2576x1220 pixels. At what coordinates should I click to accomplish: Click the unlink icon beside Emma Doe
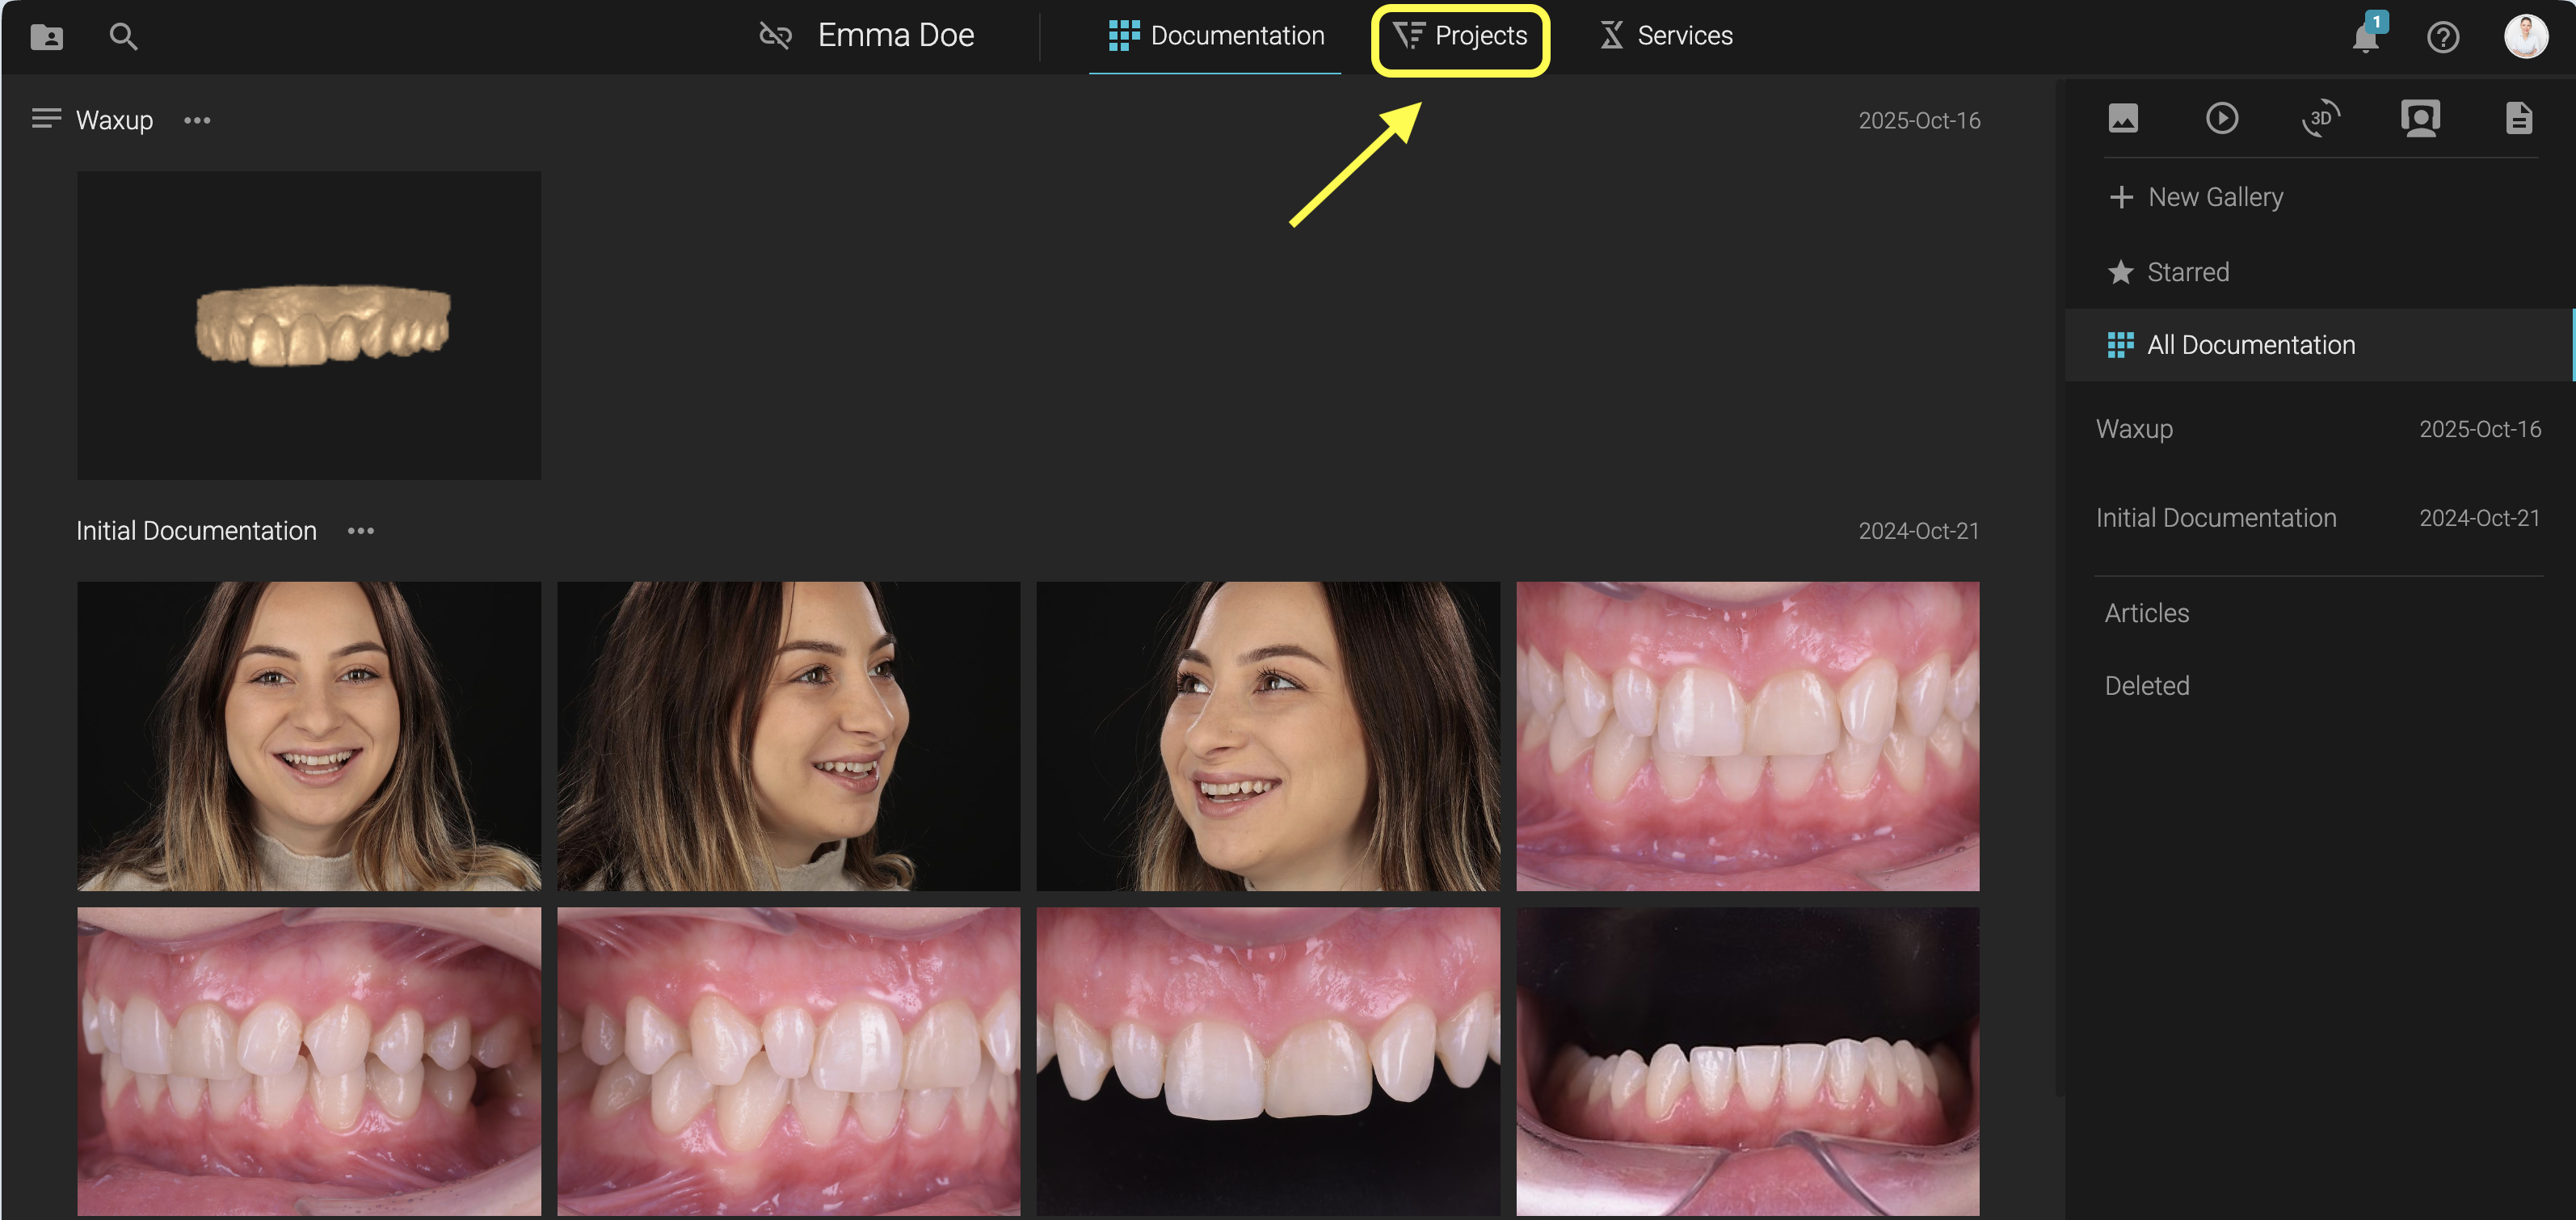coord(775,36)
